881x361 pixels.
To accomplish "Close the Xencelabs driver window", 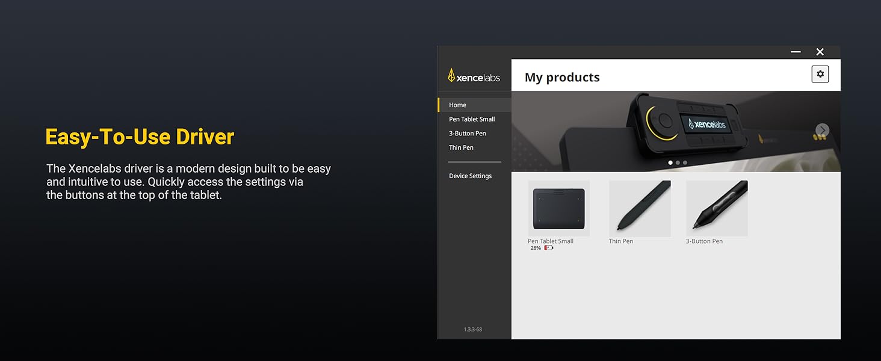I will tap(820, 52).
